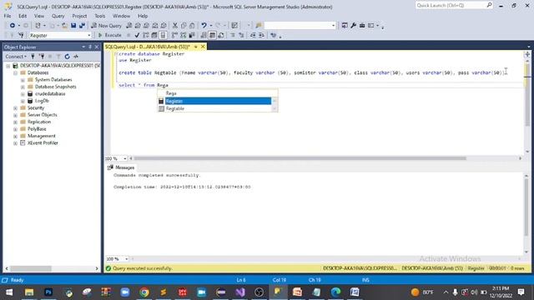Screen dimensions: 534x300
Task: Expand the crudedatabase node
Action: tap(23, 94)
